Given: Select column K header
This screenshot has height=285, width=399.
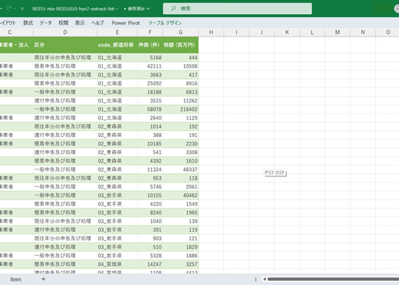Looking at the screenshot, I should point(287,32).
